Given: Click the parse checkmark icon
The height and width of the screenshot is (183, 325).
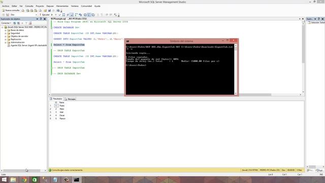Looking at the screenshot, I should click(x=60, y=15).
